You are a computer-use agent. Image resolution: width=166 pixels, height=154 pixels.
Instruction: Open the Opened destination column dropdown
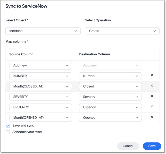[110, 118]
